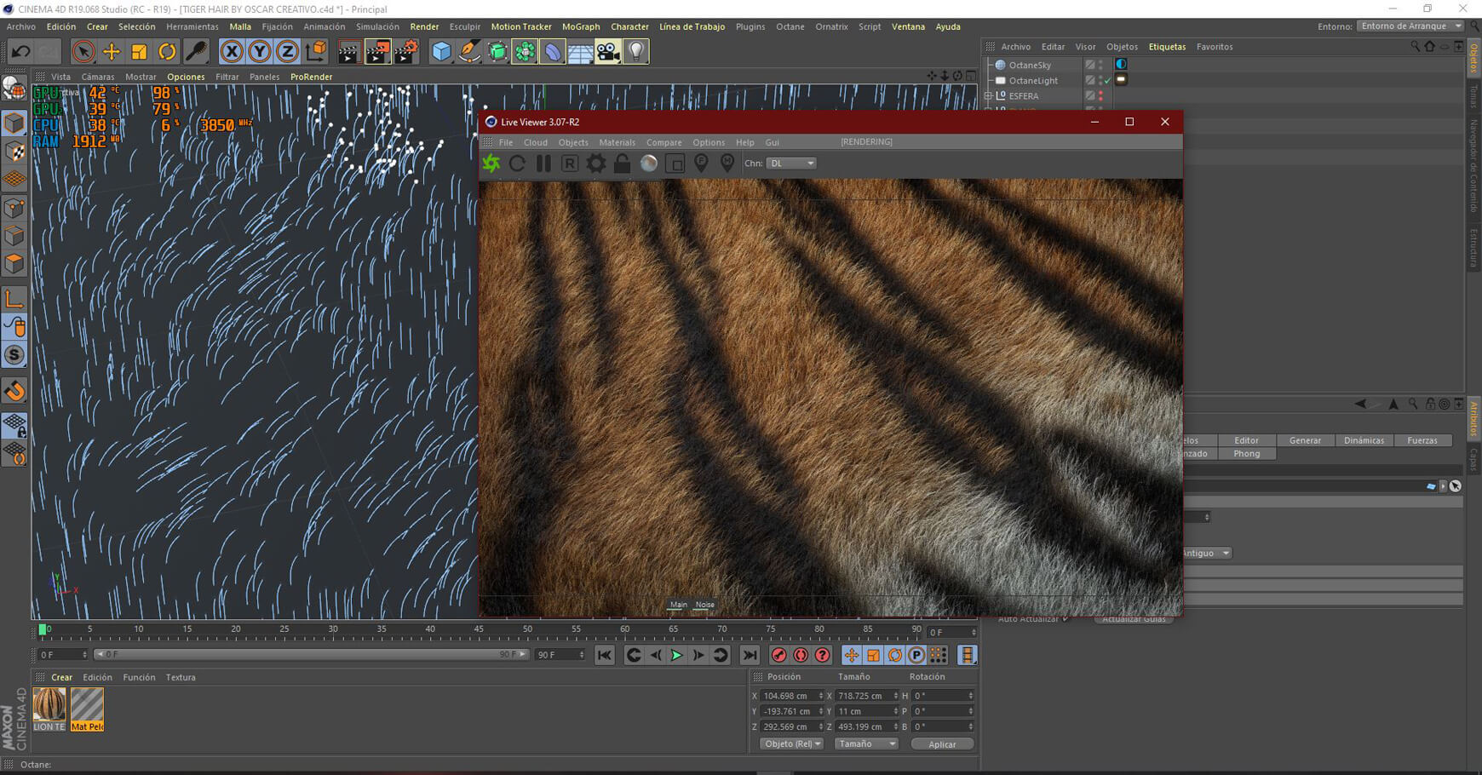
Task: Click the focus picker pin icon
Action: pyautogui.click(x=701, y=164)
